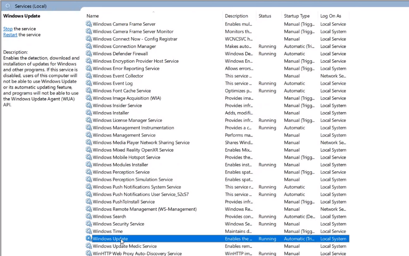Click the Running status of Windows Update
The height and width of the screenshot is (256, 409).
tap(267, 238)
